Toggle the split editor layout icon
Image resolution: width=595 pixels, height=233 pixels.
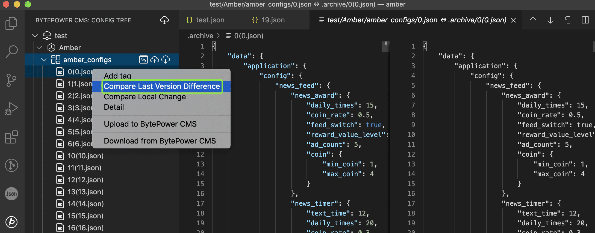pos(585,20)
